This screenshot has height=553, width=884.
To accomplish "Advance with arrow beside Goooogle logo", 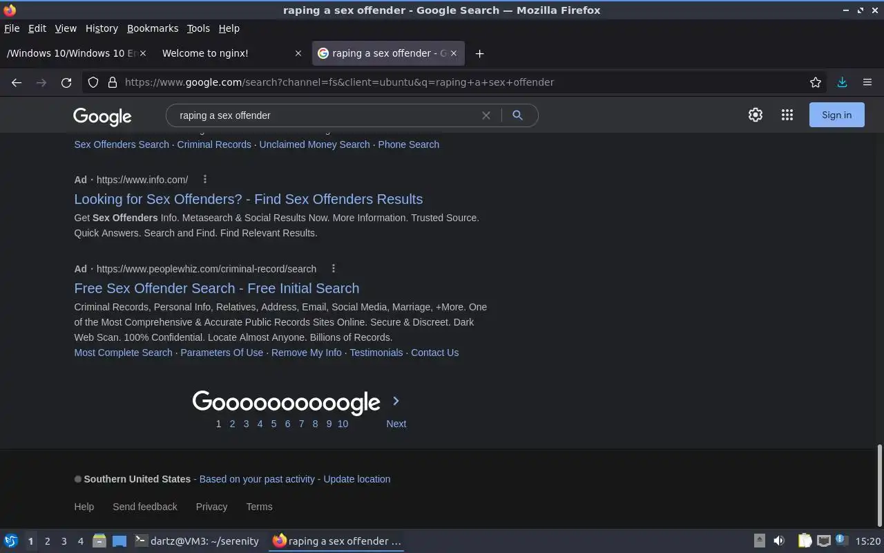I will coord(396,401).
